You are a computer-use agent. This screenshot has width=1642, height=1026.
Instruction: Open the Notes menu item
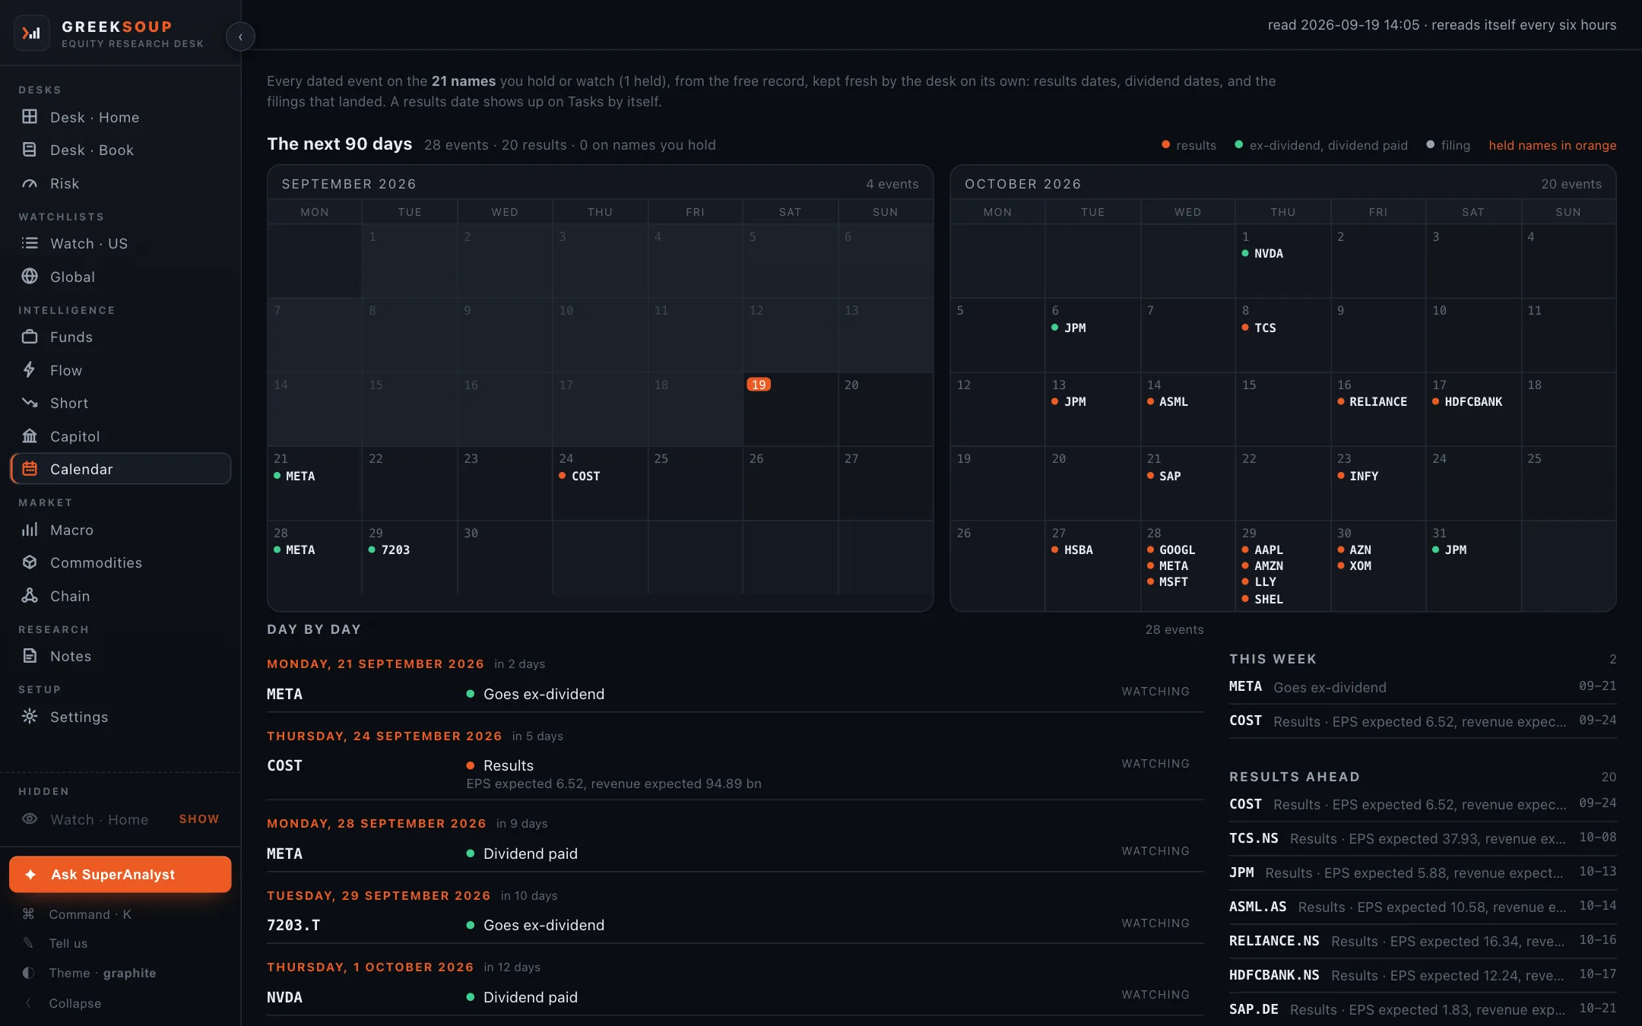[120, 656]
